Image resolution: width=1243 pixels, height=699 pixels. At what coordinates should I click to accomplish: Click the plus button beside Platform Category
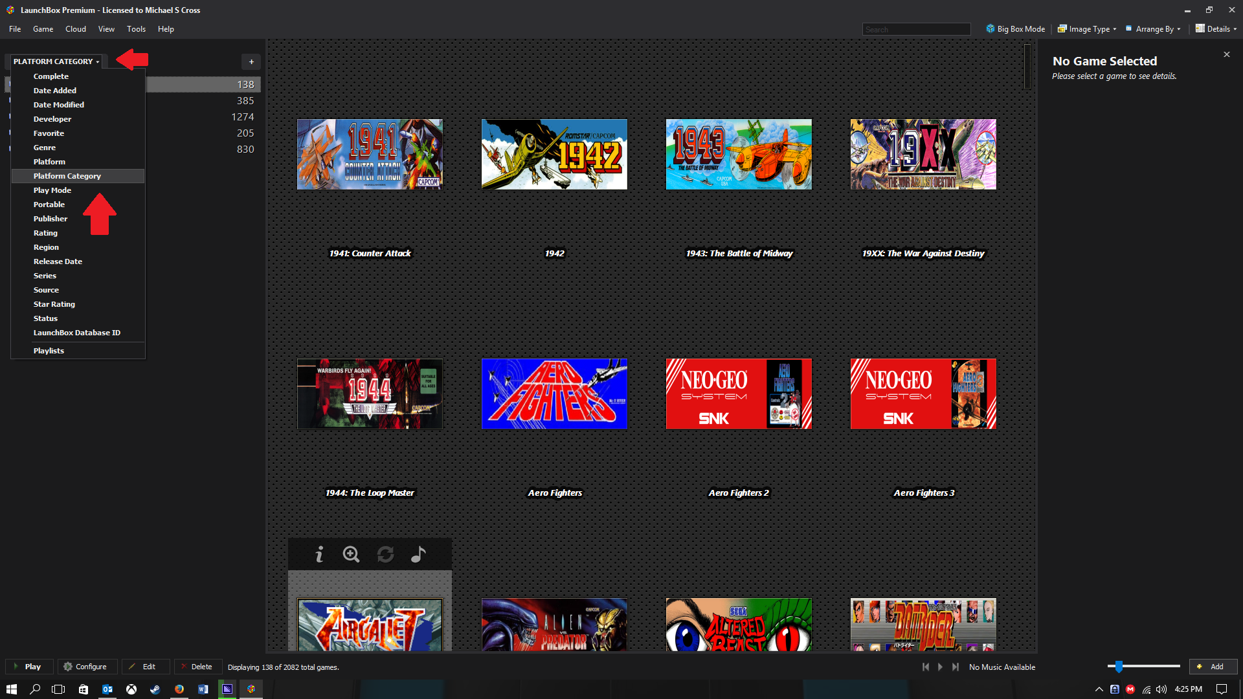pyautogui.click(x=251, y=61)
